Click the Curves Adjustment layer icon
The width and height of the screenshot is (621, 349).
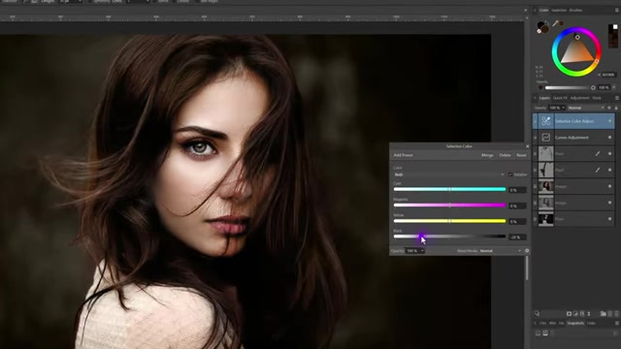pos(545,138)
